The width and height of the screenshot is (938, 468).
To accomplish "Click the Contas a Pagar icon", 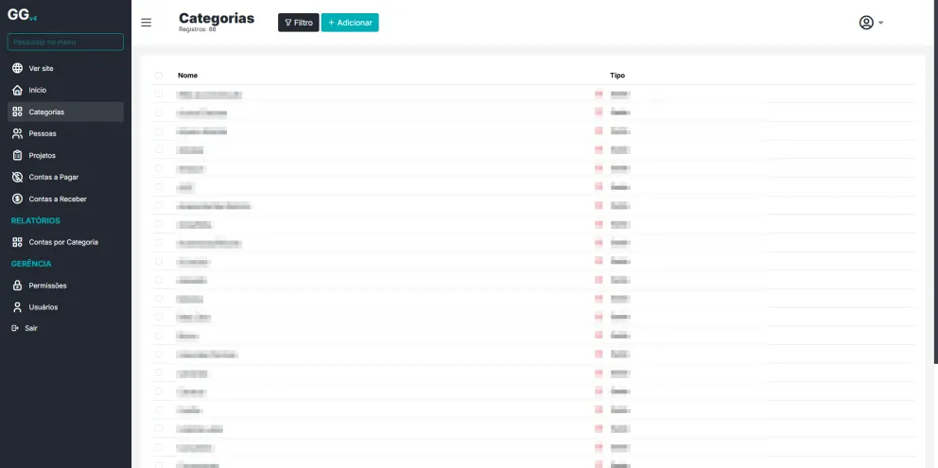I will point(17,177).
